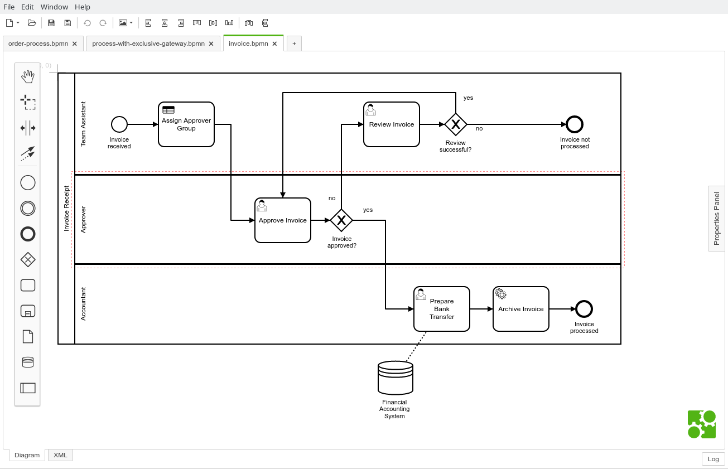Select the Create Pool/Participant tool
Screen dimensions: 728x469
pyautogui.click(x=27, y=388)
